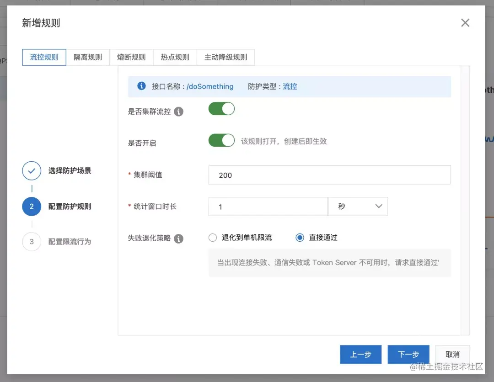Go to the 主动降级规则 tab
The height and width of the screenshot is (382, 494).
226,57
